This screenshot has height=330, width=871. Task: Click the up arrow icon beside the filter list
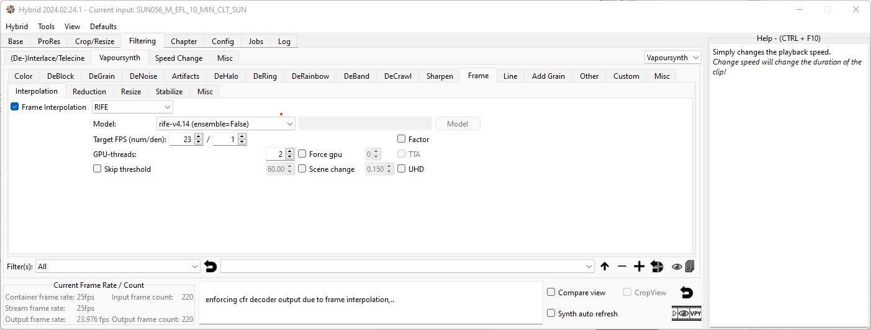click(605, 267)
